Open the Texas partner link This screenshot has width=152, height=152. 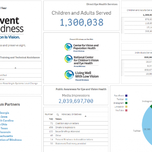4,128
